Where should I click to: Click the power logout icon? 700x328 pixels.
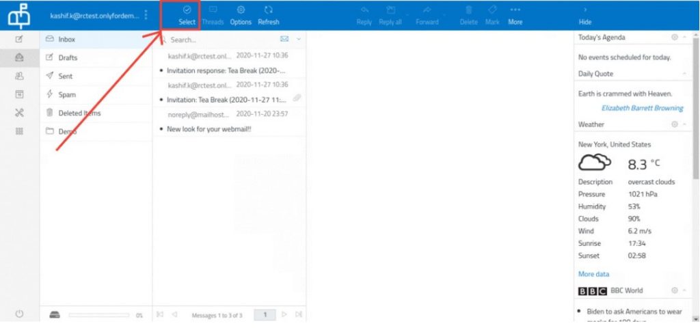pos(19,314)
